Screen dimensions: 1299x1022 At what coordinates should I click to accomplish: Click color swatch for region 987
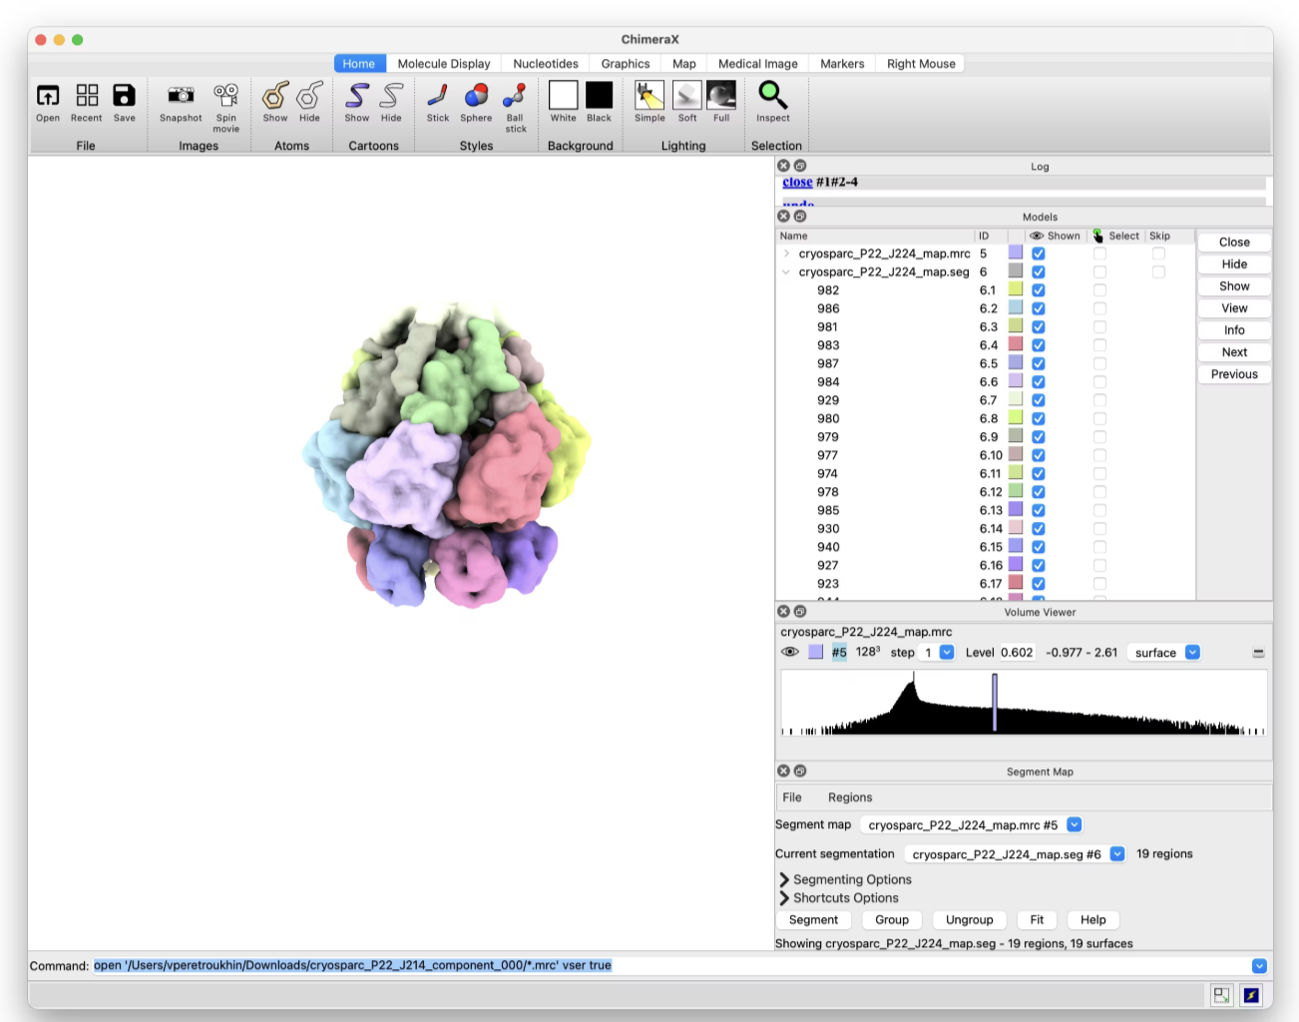pyautogui.click(x=1016, y=363)
